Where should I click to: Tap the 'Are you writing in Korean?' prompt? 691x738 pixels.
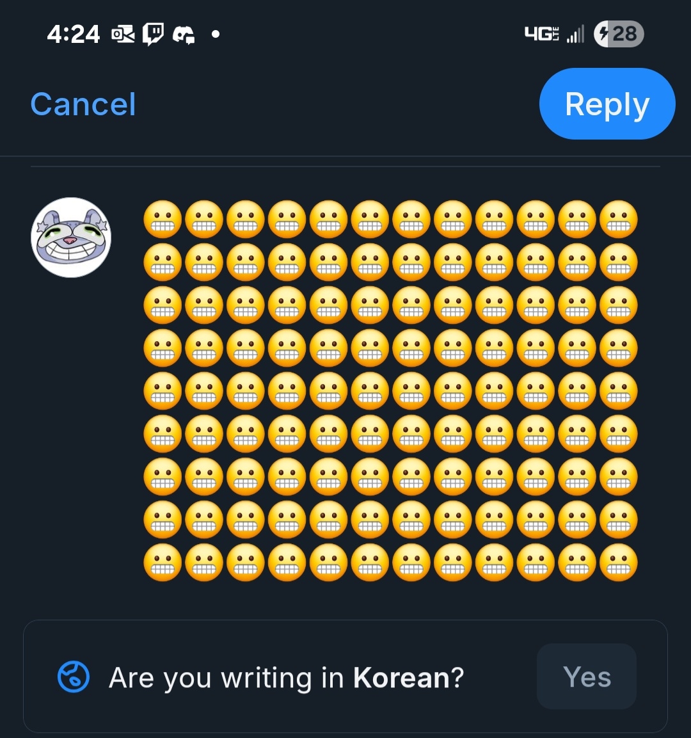[x=286, y=677]
